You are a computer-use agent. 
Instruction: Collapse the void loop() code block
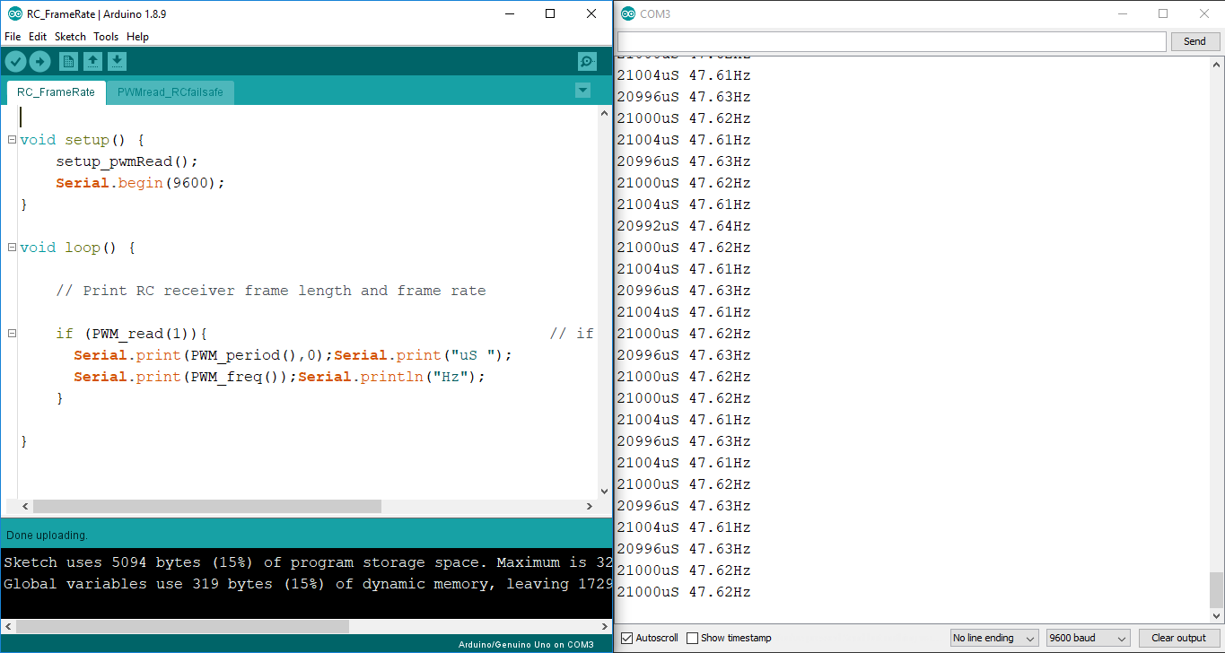click(x=12, y=248)
